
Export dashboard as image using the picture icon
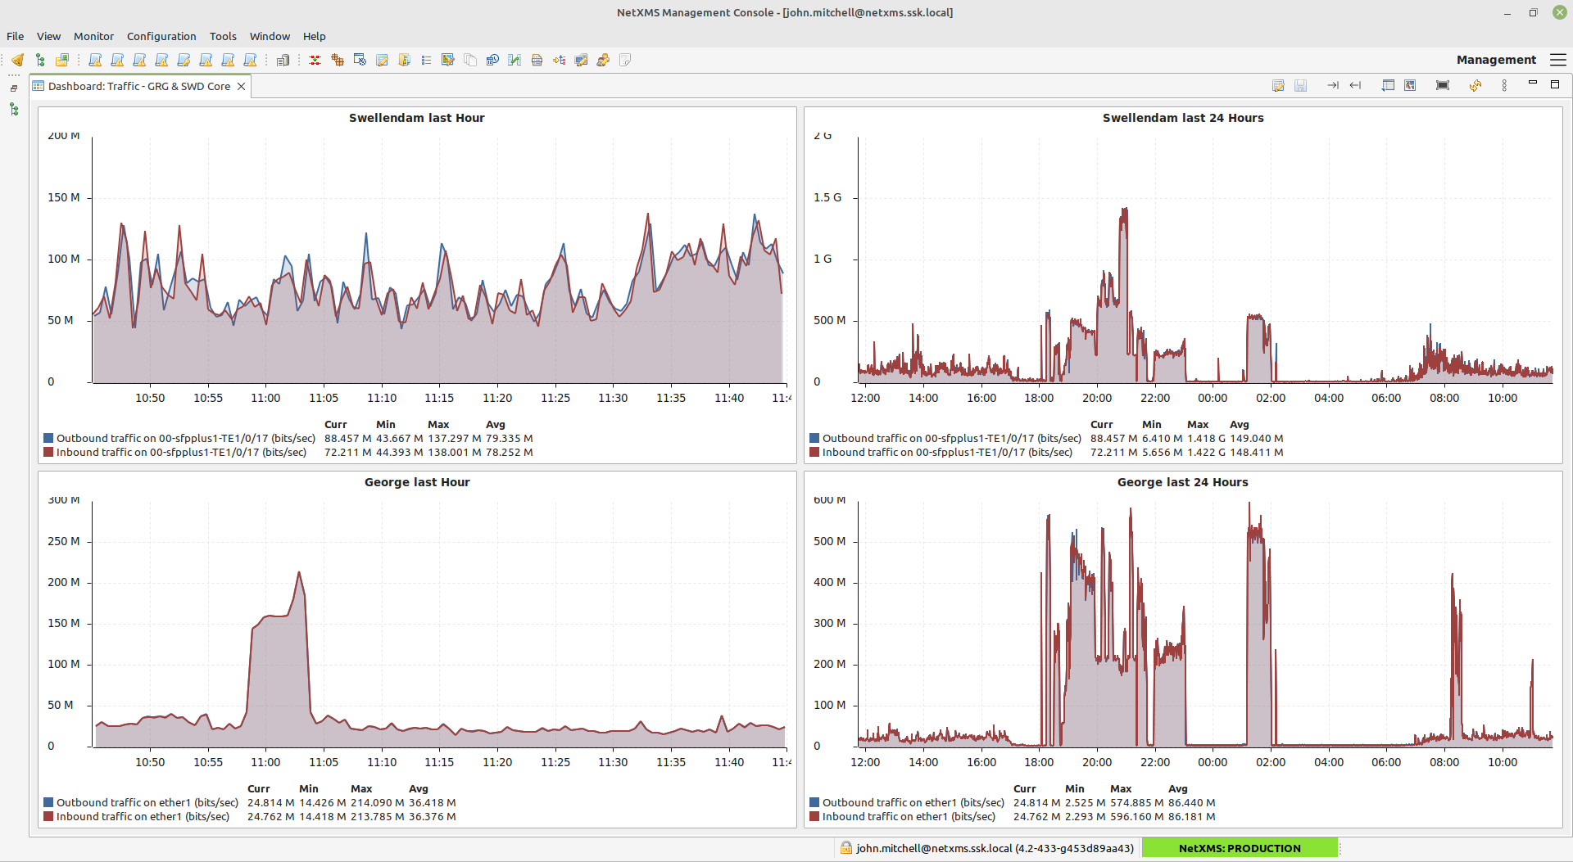(x=1411, y=85)
